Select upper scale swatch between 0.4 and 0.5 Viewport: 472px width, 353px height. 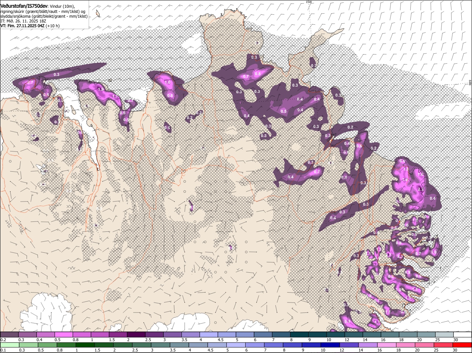[45, 334]
